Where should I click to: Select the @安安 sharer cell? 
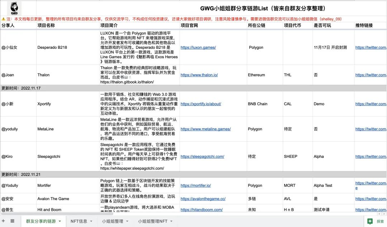18,199
